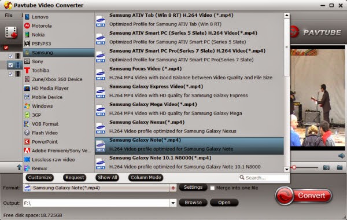This screenshot has width=347, height=220.
Task: Click the snapshot camera icon
Action: point(326,167)
